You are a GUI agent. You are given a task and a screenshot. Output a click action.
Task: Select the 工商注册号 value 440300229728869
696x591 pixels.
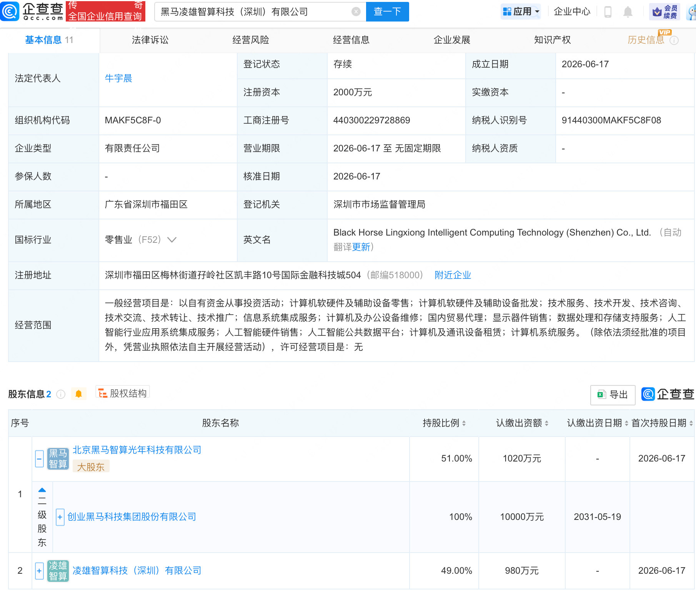(372, 120)
